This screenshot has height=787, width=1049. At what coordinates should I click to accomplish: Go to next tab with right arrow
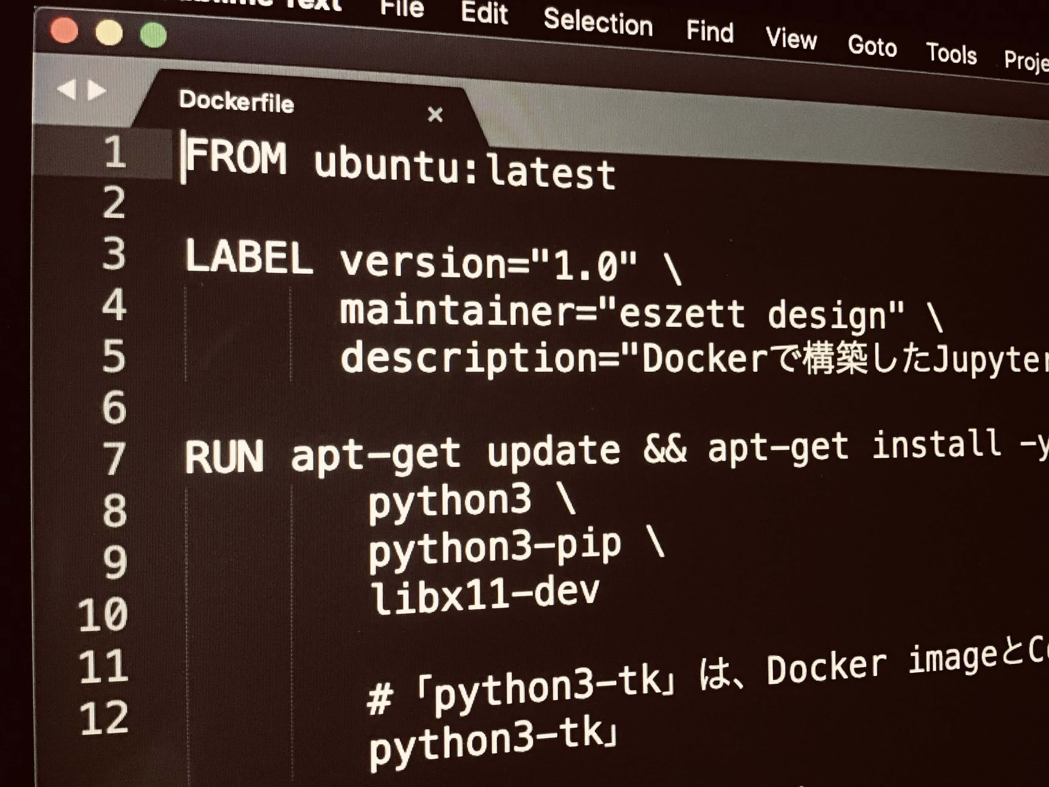(96, 91)
